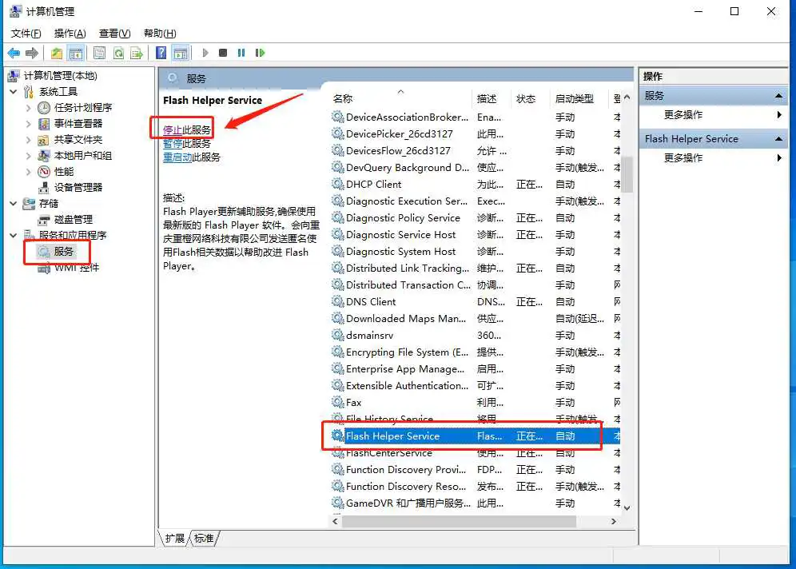Viewport: 796px width, 569px height.
Task: Select Diagnostic Policy Service row
Action: tap(475, 217)
